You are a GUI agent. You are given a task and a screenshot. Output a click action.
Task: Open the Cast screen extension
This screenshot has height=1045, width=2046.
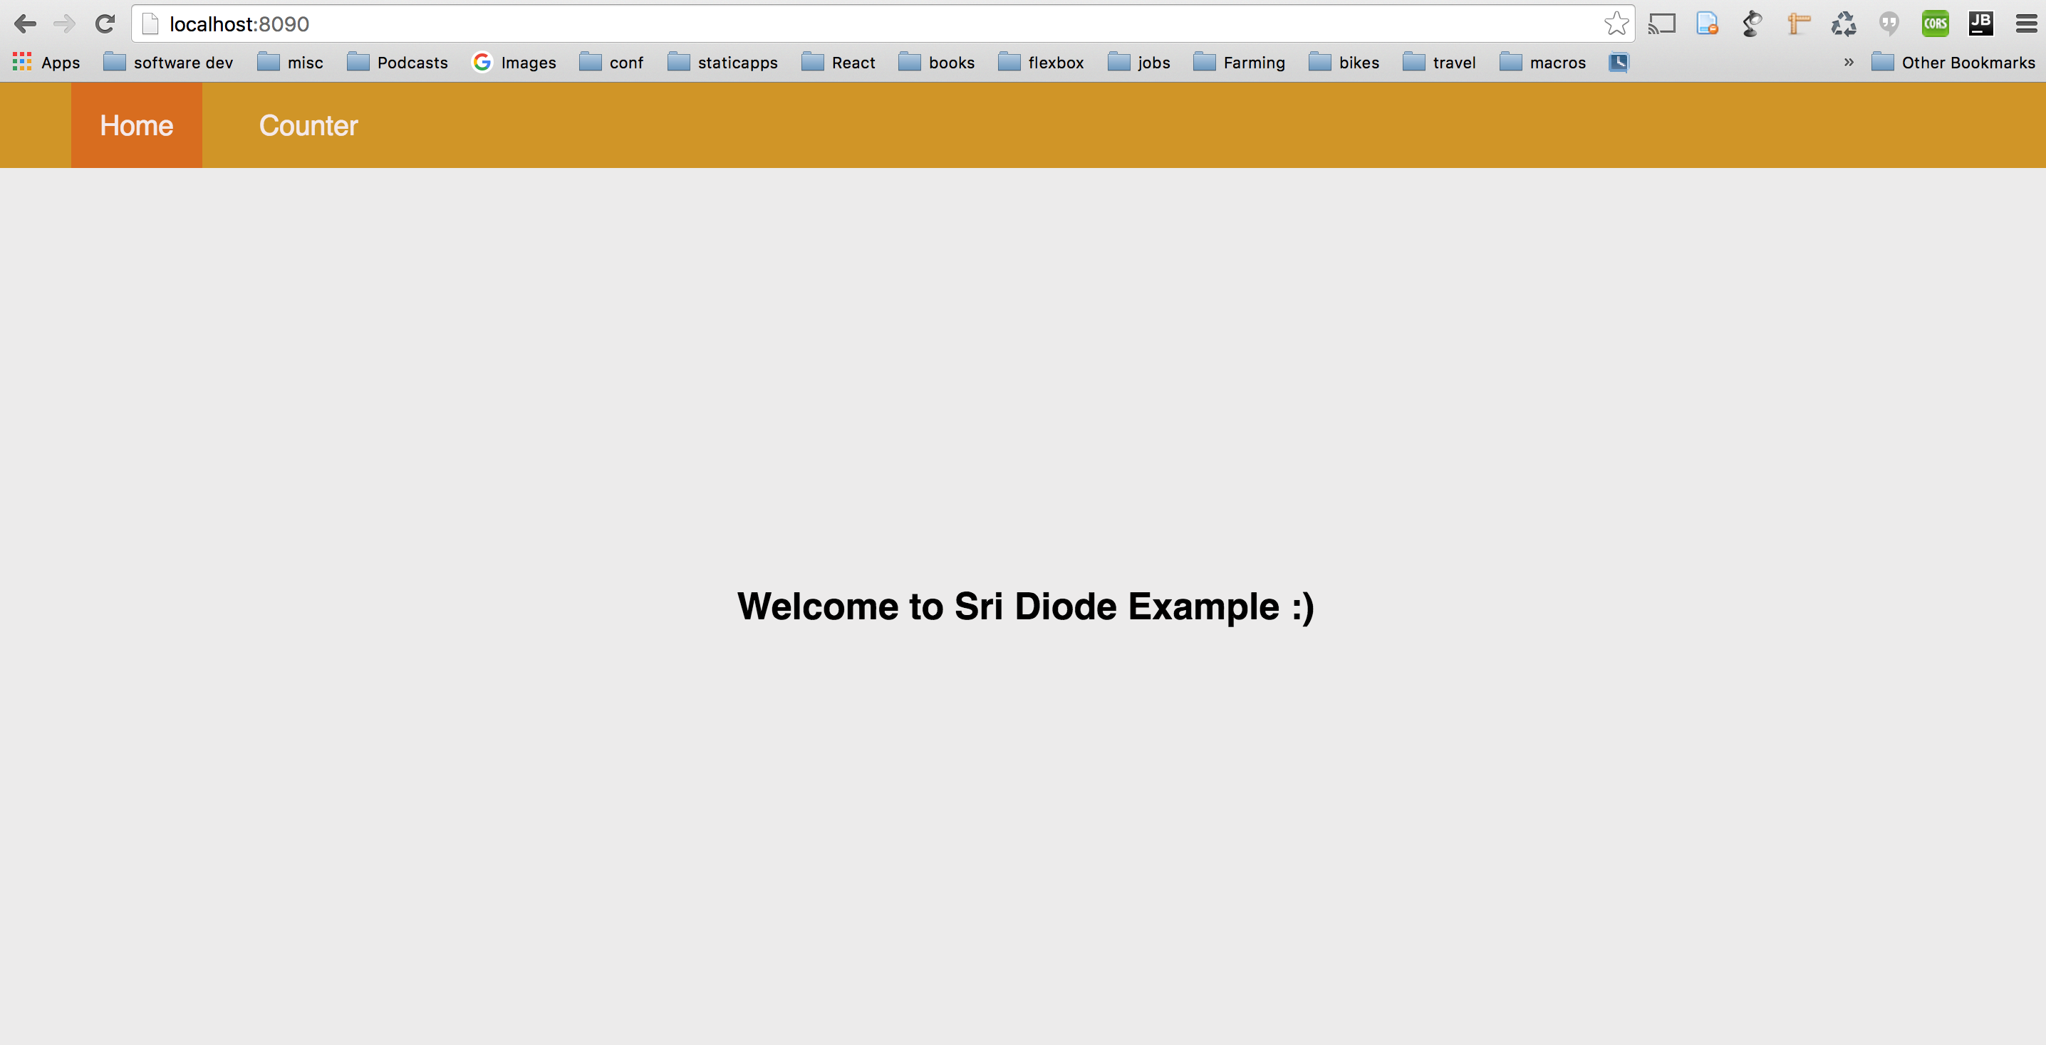(x=1661, y=23)
